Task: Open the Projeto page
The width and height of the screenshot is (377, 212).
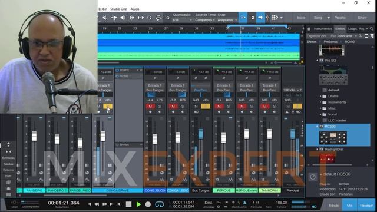Action: tap(340, 18)
